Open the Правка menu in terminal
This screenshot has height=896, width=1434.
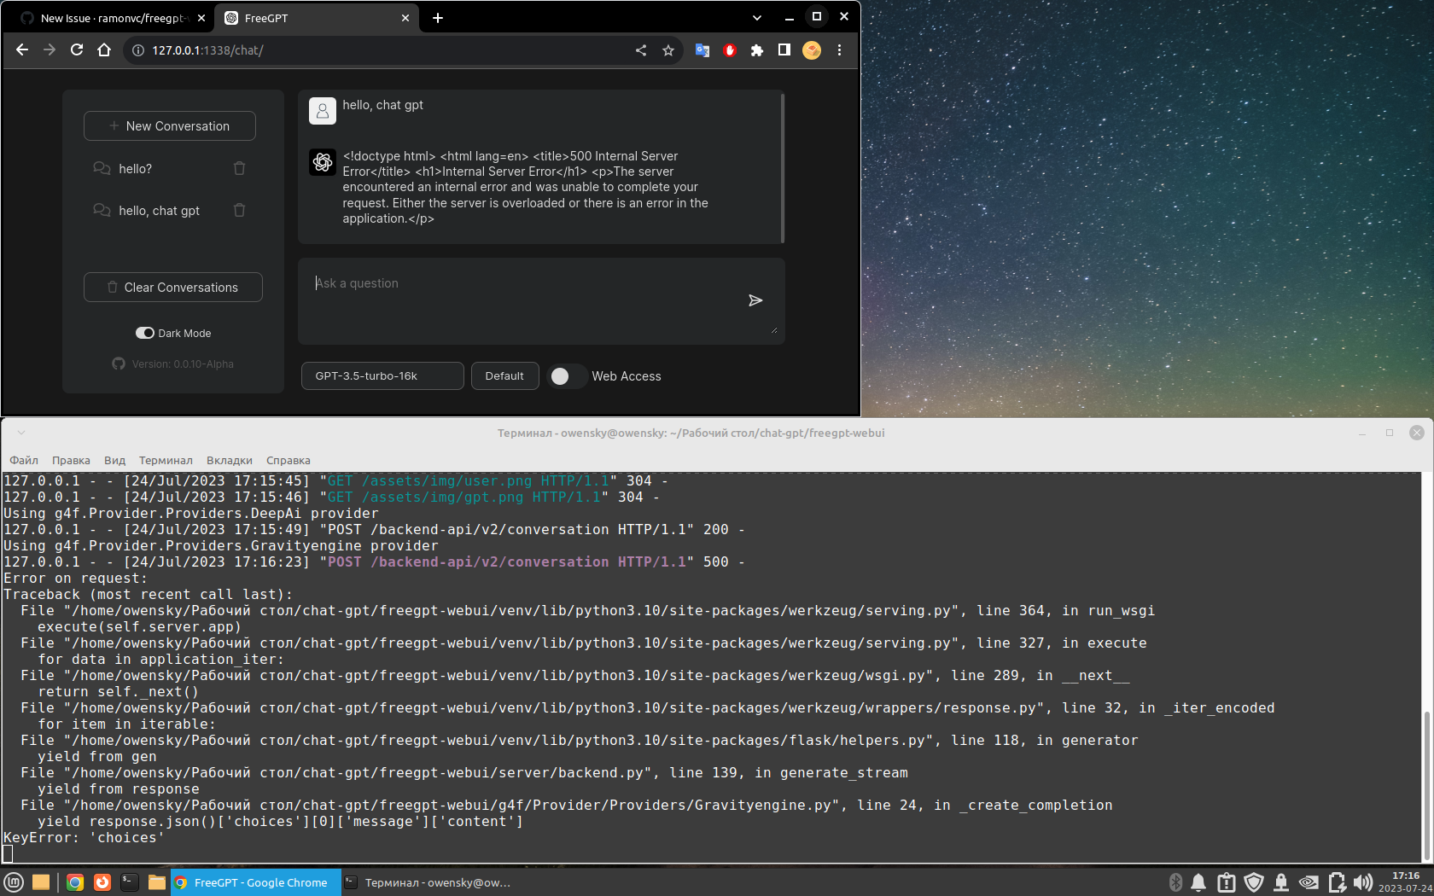tap(71, 460)
